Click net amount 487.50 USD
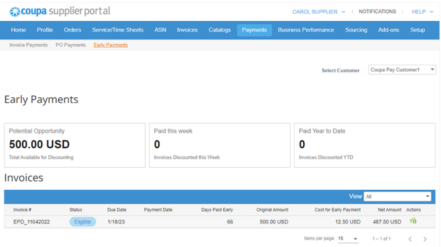441x247 pixels. [x=387, y=222]
